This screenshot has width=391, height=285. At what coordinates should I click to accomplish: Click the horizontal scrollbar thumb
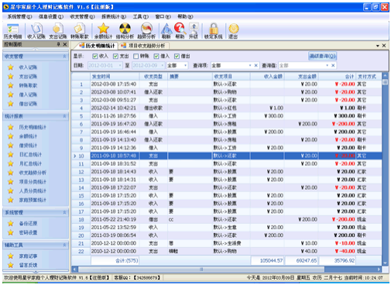(201, 270)
